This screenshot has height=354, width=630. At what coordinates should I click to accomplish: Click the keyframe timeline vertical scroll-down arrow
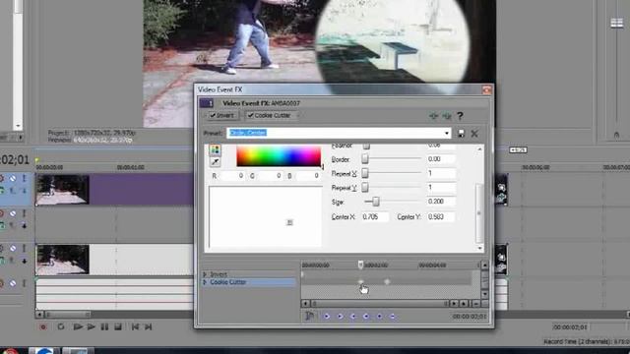(485, 294)
